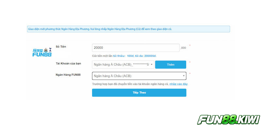Click the Số Tiền amount input field
This screenshot has width=261, height=130.
(x=136, y=48)
